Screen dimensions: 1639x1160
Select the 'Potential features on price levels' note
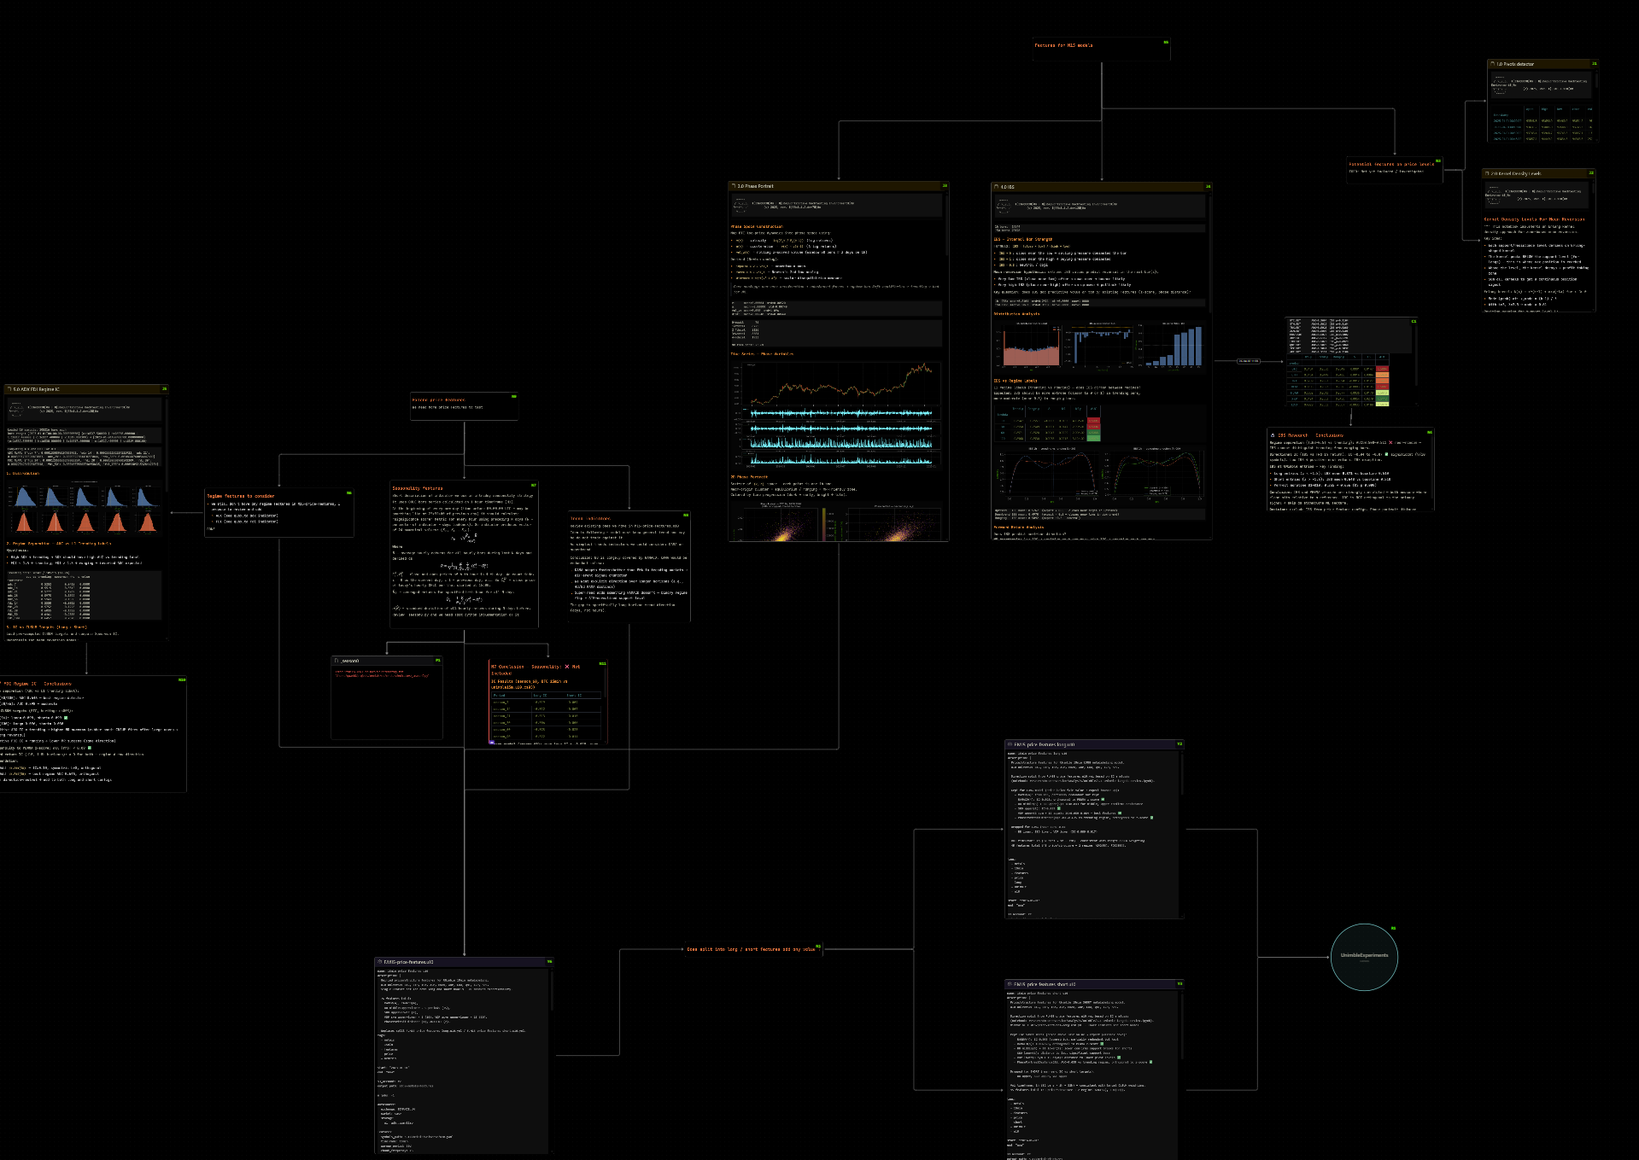point(1394,170)
